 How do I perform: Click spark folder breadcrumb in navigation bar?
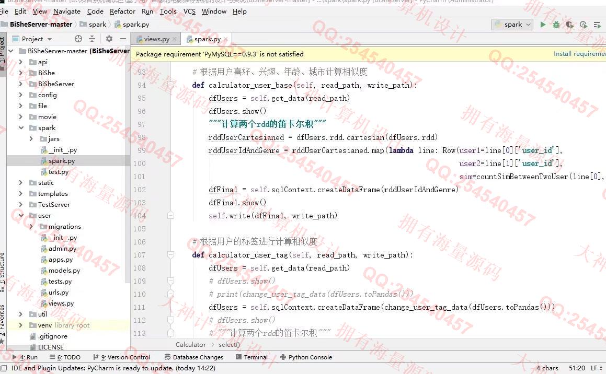[93, 25]
